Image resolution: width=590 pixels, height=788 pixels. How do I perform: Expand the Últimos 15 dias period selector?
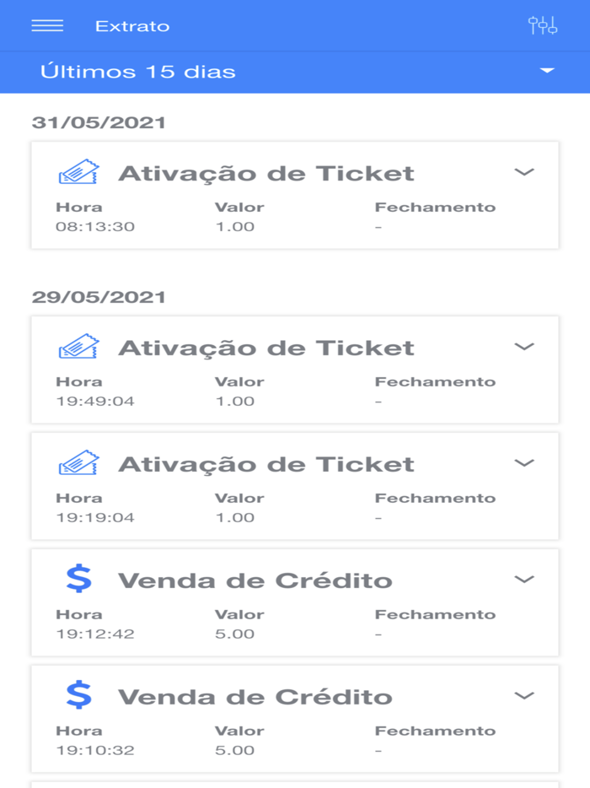(295, 72)
